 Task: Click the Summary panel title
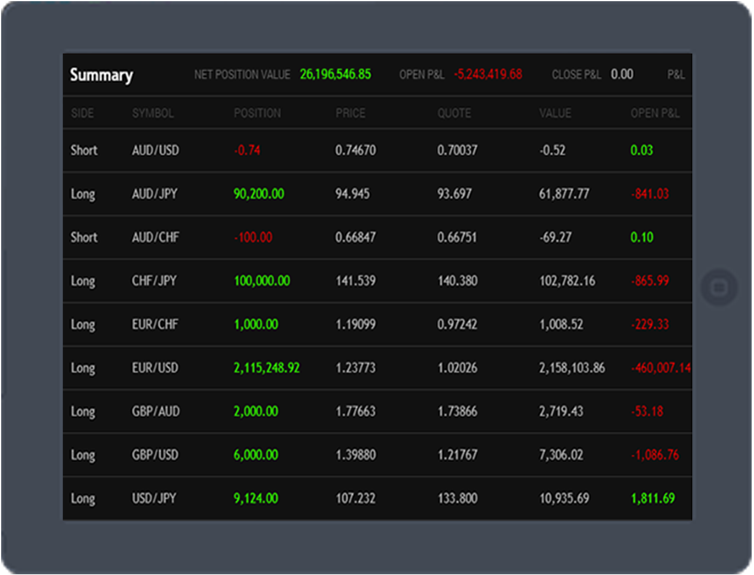[x=101, y=75]
